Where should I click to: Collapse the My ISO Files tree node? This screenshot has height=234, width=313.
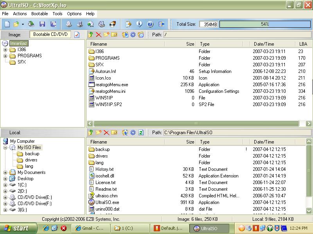(5, 147)
